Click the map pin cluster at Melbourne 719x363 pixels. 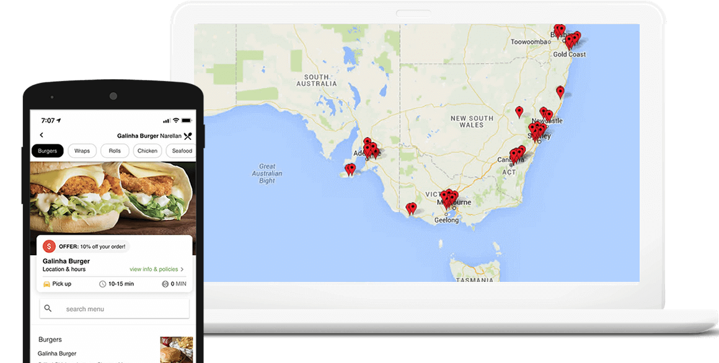(449, 199)
